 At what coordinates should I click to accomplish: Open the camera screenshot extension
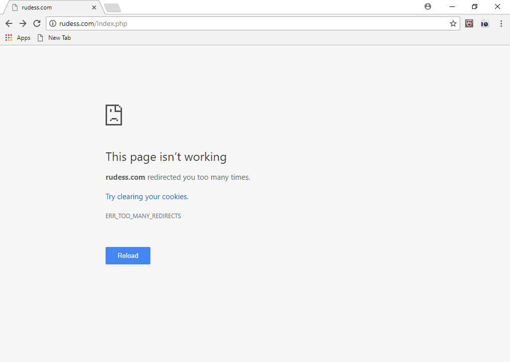(484, 23)
